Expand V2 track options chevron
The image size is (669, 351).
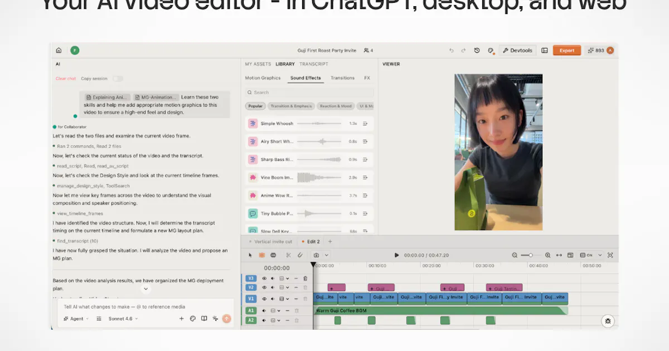coord(288,287)
